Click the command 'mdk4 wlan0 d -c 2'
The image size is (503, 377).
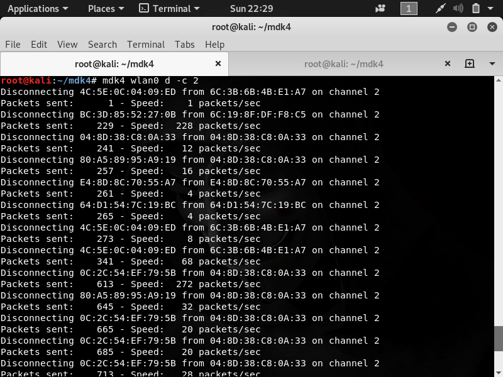coord(150,80)
